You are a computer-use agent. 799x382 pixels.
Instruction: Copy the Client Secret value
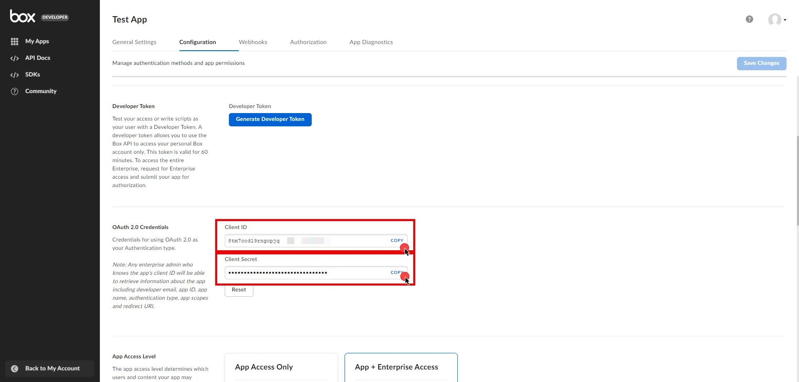click(x=396, y=272)
